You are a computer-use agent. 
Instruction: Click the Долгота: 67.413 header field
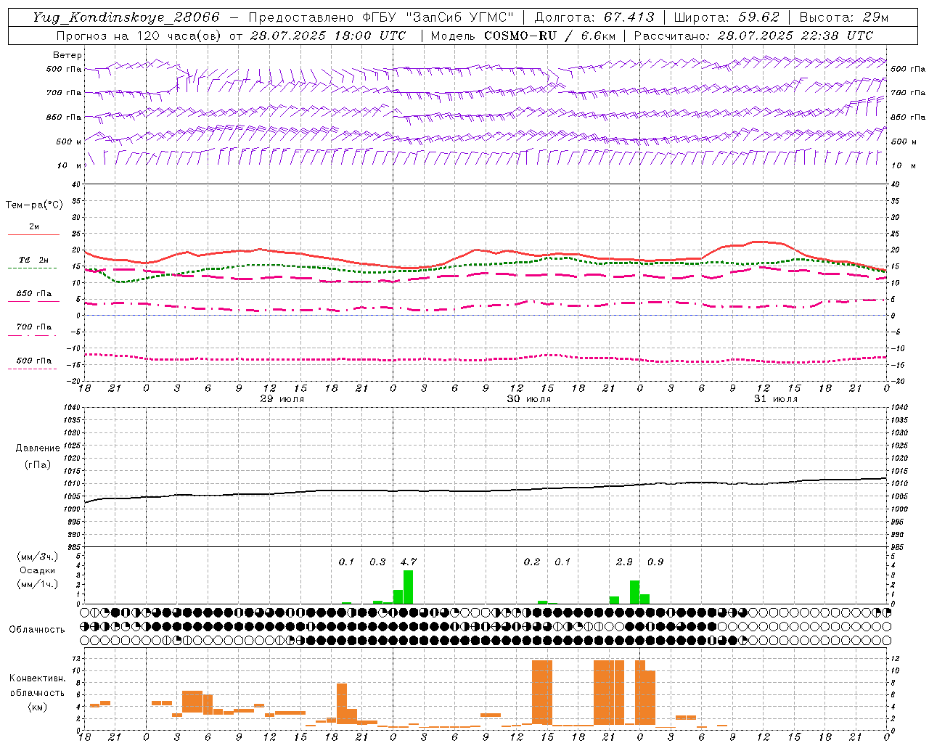594,17
